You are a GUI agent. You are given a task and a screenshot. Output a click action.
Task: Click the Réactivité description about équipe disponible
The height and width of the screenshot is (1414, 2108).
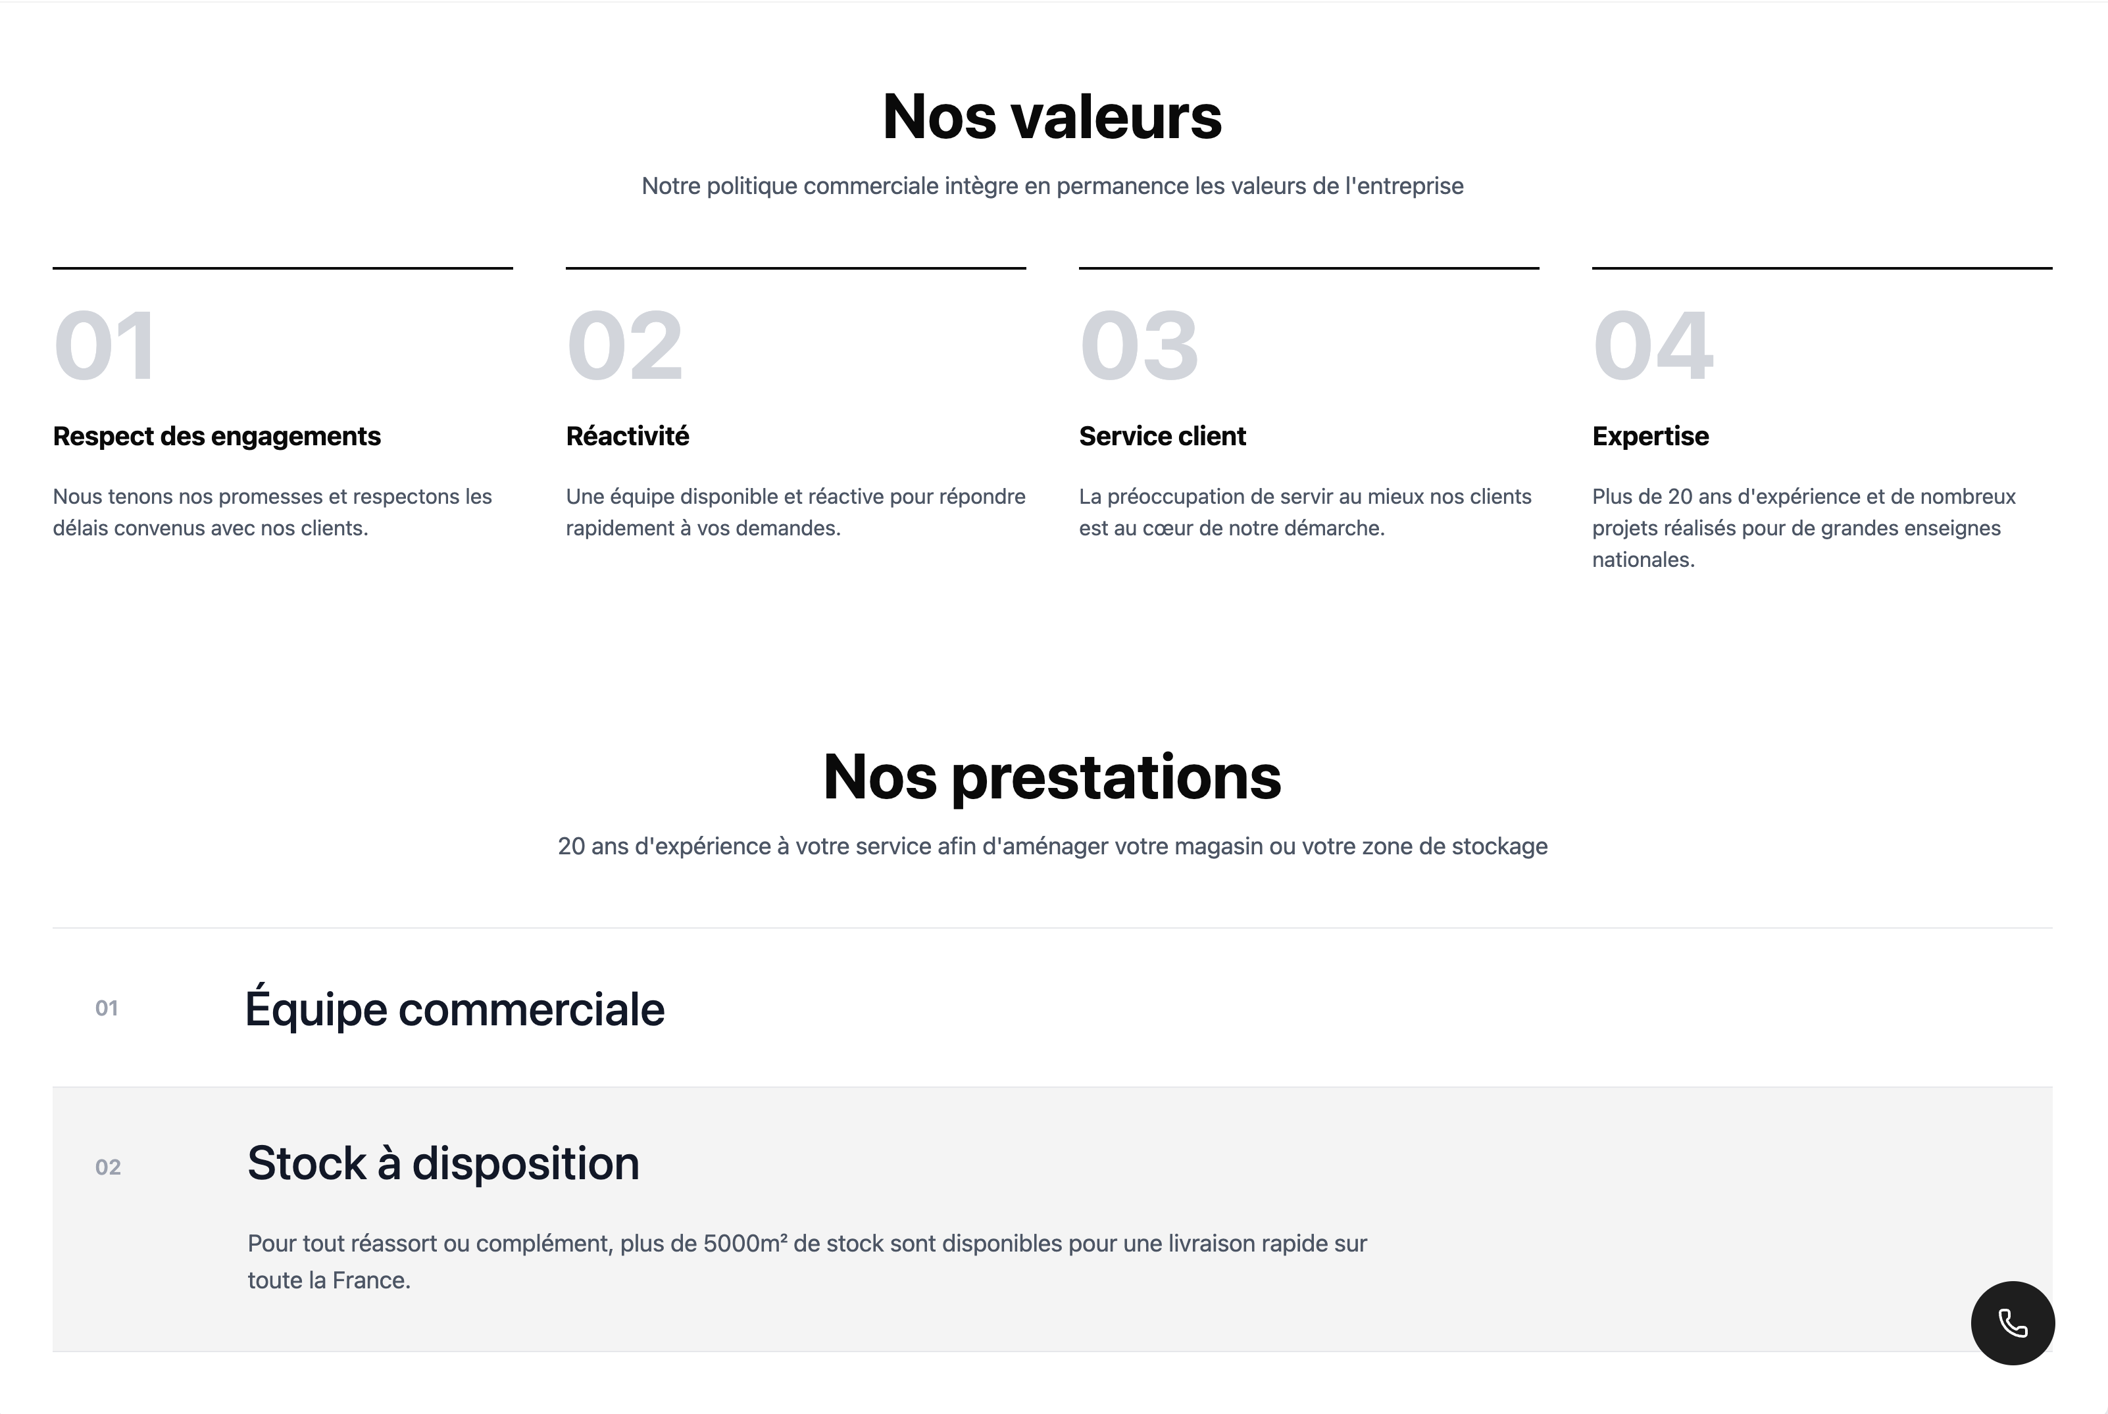(x=795, y=512)
